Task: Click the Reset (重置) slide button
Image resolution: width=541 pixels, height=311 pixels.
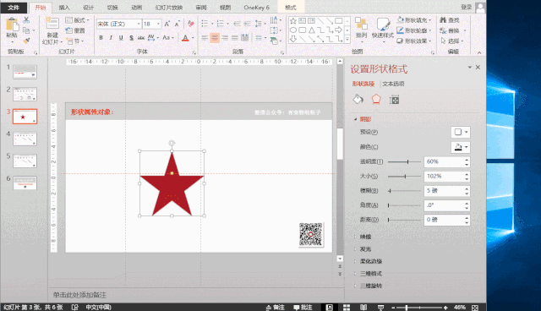Action: 75,30
